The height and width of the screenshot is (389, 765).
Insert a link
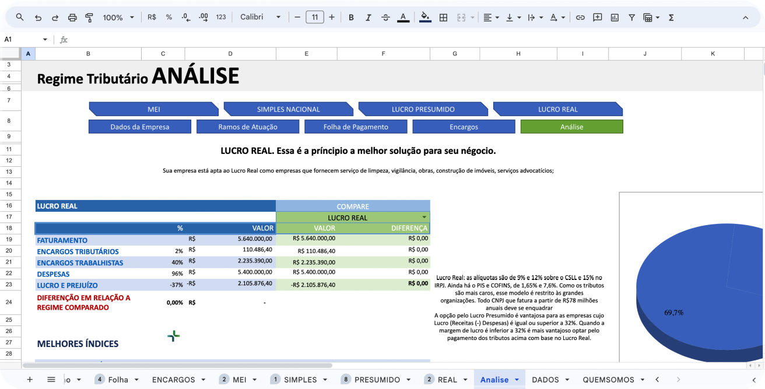[580, 17]
